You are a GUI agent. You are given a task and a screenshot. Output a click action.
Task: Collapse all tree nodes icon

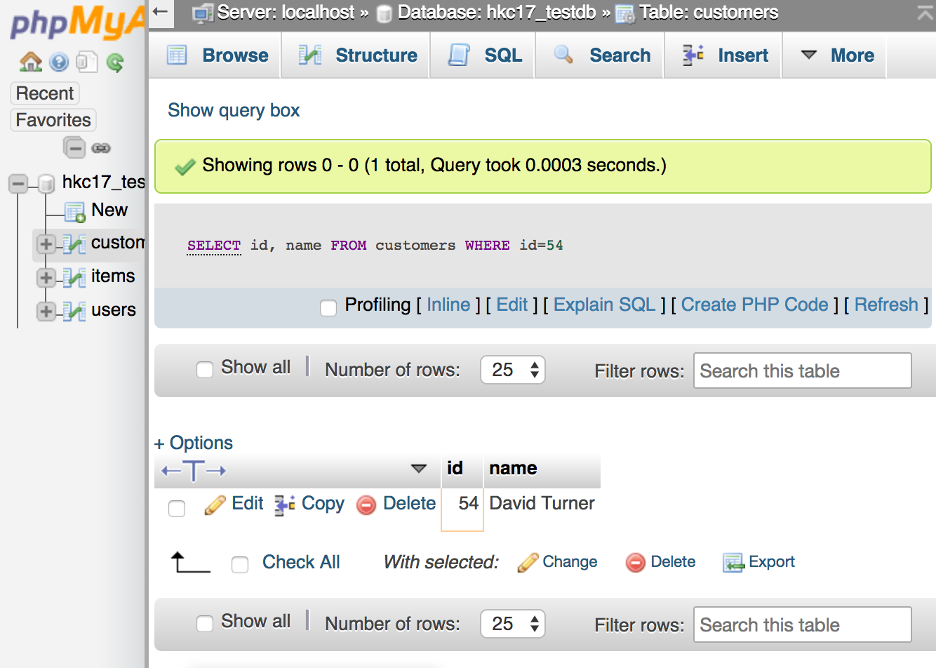click(x=74, y=148)
